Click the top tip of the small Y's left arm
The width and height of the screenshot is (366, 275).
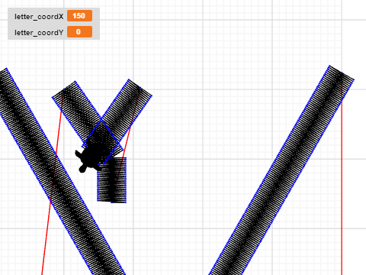(x=63, y=89)
